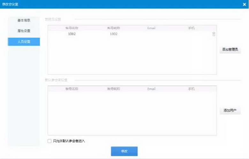Switch to the 基本信息 tab
This screenshot has height=159, width=249.
click(24, 20)
